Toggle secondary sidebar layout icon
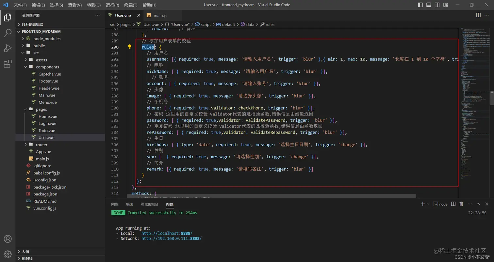The image size is (494, 262). [437, 5]
